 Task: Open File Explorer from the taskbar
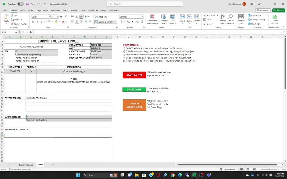[137, 175]
